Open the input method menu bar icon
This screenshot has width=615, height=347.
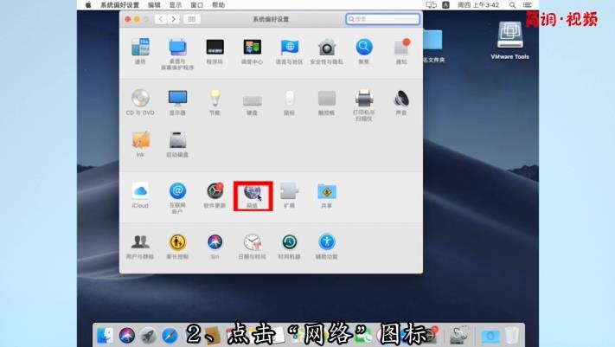(x=445, y=5)
